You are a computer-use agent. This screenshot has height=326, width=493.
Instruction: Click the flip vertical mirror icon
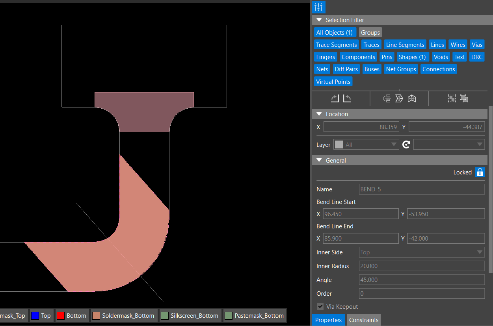click(x=399, y=98)
